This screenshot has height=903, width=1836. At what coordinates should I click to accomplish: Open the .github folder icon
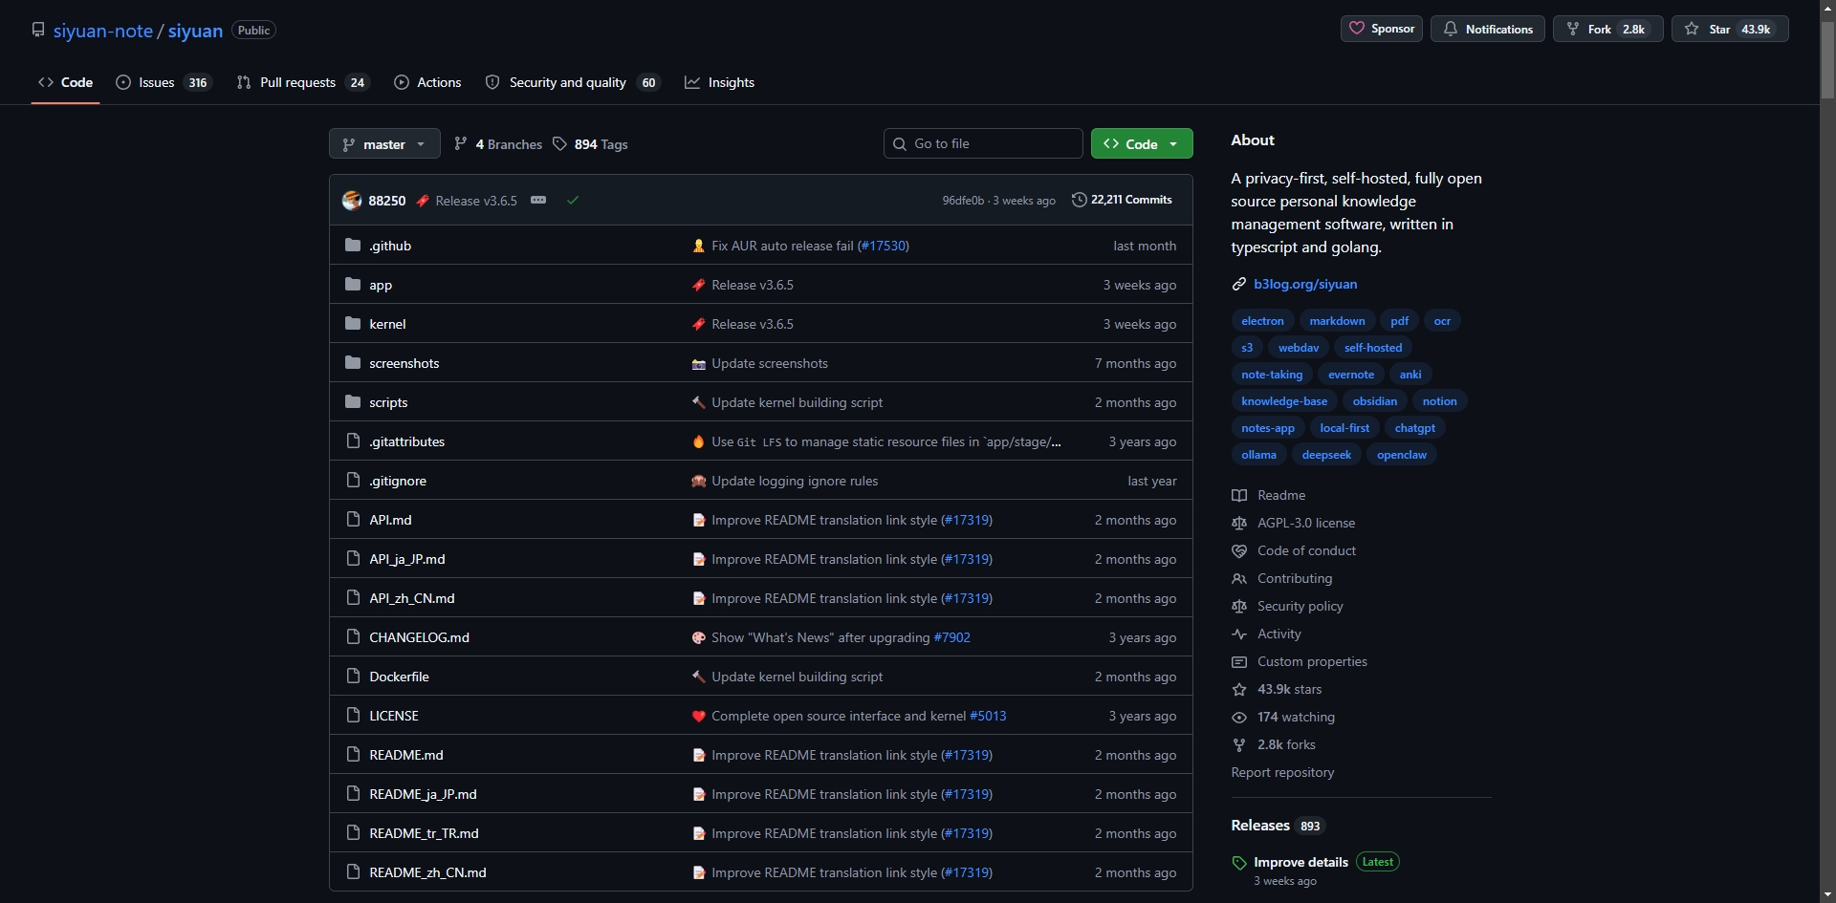pyautogui.click(x=353, y=246)
